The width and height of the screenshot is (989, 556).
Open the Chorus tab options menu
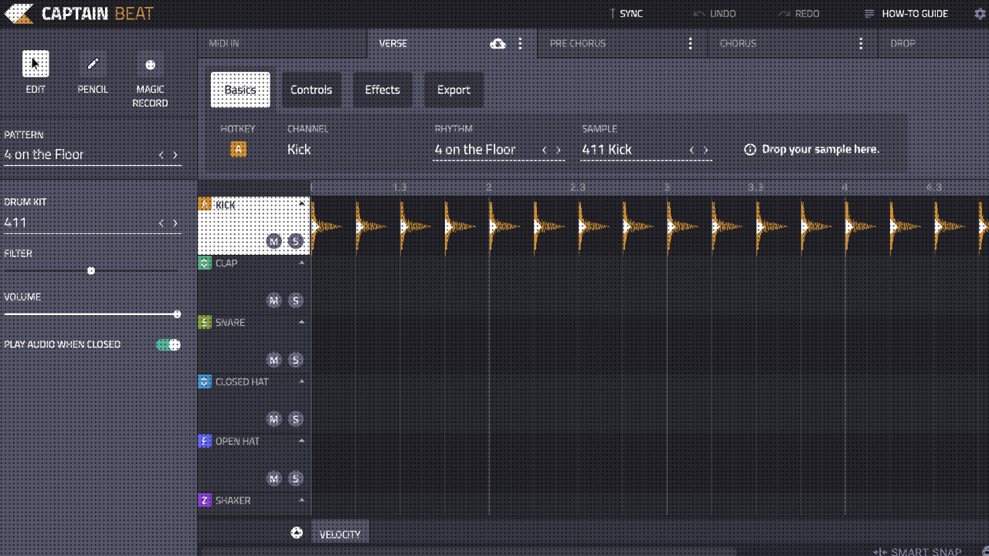861,44
